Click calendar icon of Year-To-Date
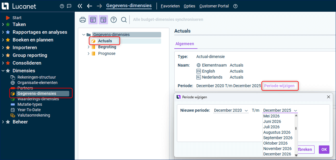 click(x=13, y=110)
